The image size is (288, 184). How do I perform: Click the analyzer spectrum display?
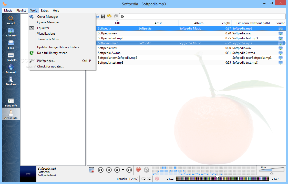pyautogui.click(x=204, y=170)
